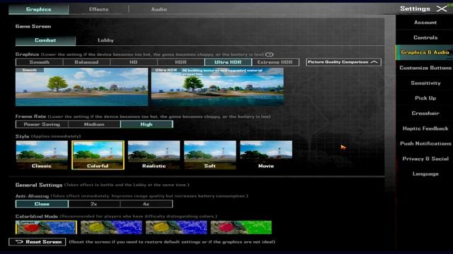The height and width of the screenshot is (254, 453).
Task: Set graphics quality to Balanced
Action: coord(86,62)
